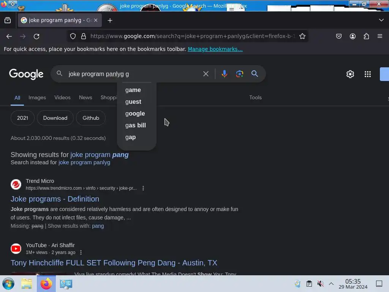Select the "game" suggestion
Image resolution: width=389 pixels, height=292 pixels.
coord(137,90)
